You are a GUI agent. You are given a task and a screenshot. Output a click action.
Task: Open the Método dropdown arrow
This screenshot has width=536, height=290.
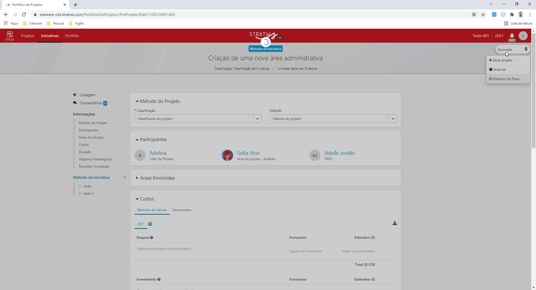click(x=393, y=119)
